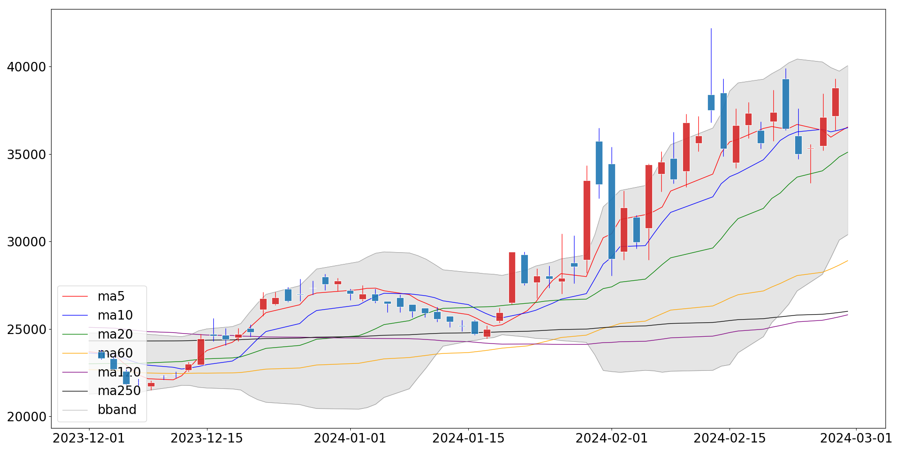Viewport: 904px width, 452px height.
Task: Click the ma20 legend label
Action: [115, 334]
